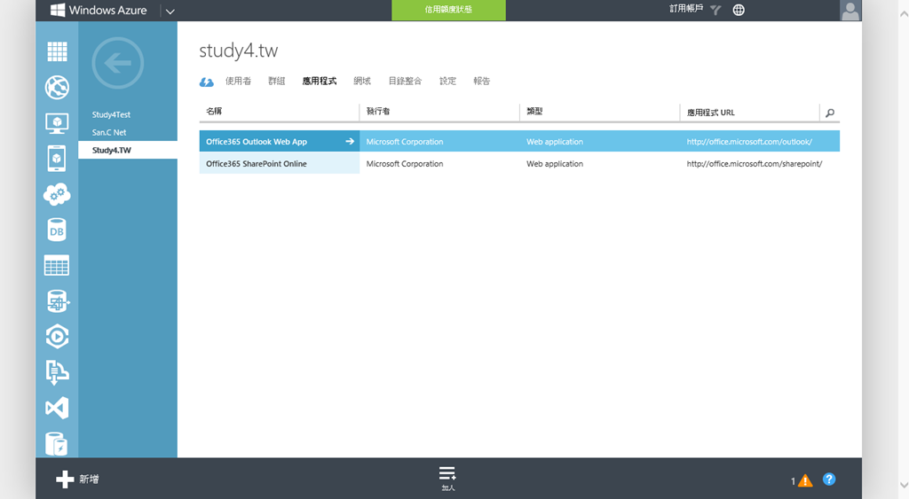909x499 pixels.
Task: Open Web Sites globe icon in sidebar
Action: click(x=57, y=88)
